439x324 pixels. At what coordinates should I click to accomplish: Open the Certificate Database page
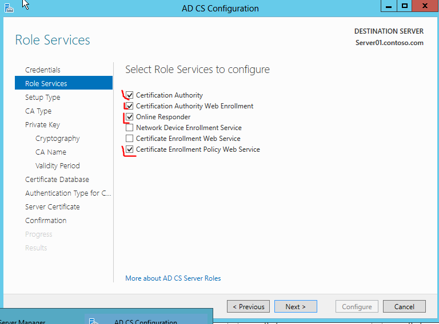tap(57, 180)
